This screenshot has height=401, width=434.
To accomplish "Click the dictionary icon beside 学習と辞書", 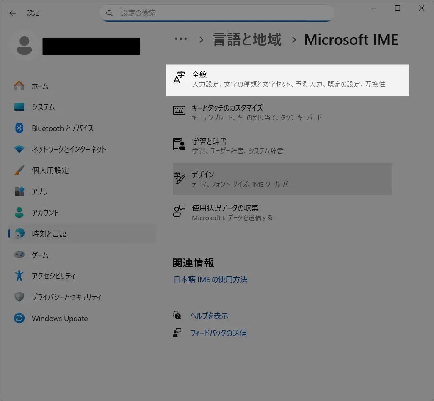I will pyautogui.click(x=179, y=144).
